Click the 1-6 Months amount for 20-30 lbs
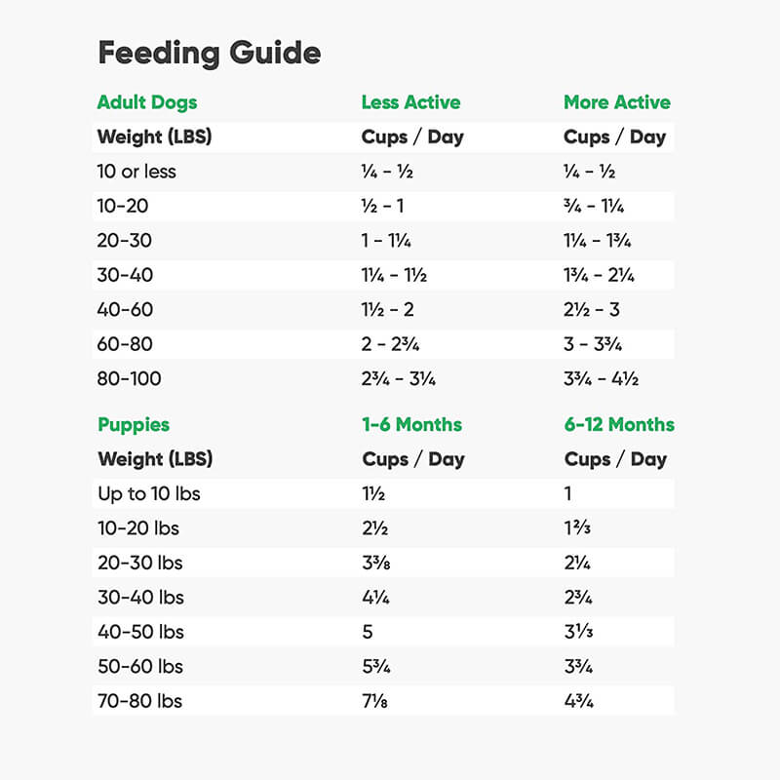Image resolution: width=780 pixels, height=780 pixels. pos(378,563)
